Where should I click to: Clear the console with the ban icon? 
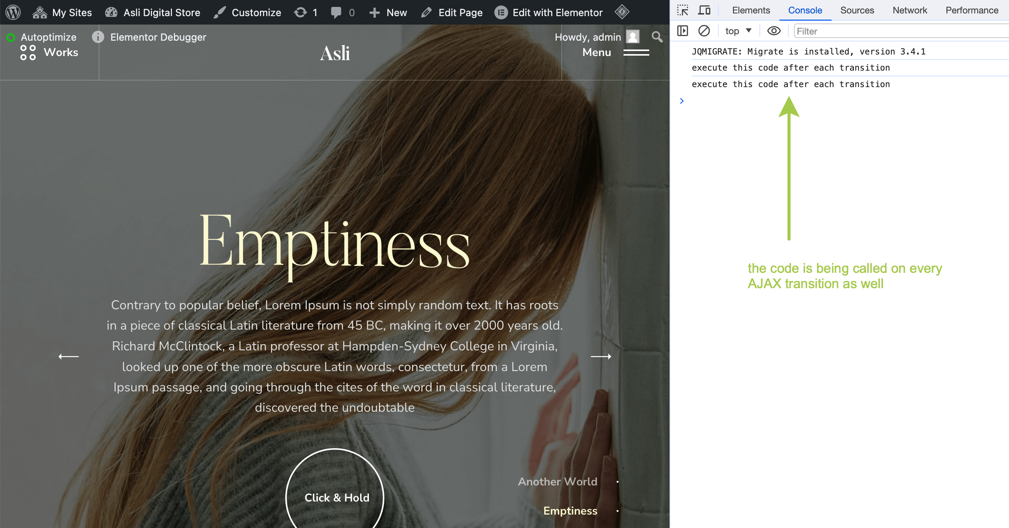pos(704,31)
